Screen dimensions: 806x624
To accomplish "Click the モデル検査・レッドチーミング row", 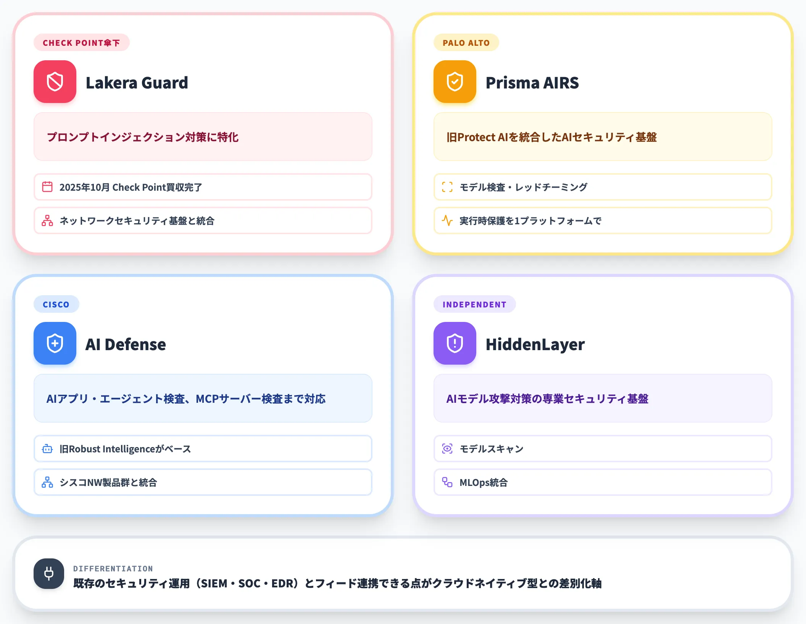I will tap(603, 187).
